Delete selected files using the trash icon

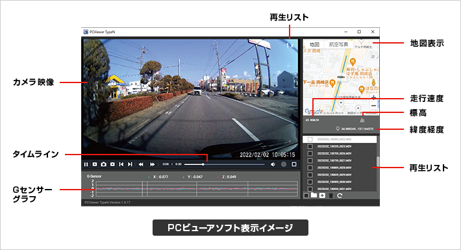point(331,195)
